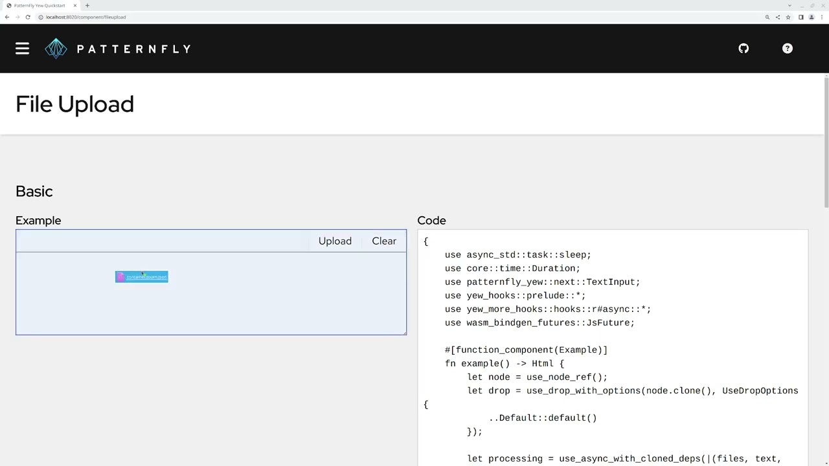This screenshot has height=466, width=829.
Task: Open the GitHub repository icon link
Action: pos(744,49)
